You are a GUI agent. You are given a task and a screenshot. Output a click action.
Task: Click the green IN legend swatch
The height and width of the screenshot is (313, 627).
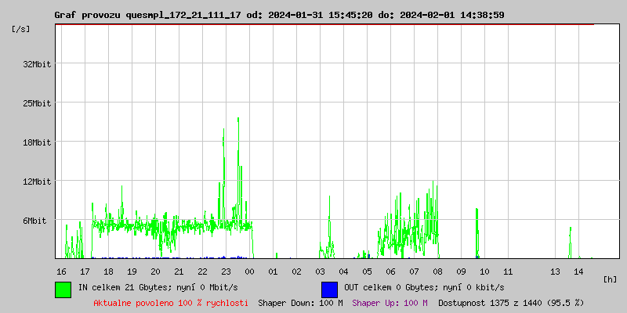(63, 289)
